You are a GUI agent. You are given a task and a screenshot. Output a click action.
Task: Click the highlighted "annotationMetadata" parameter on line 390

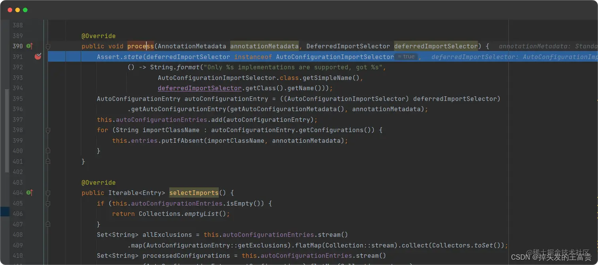point(264,46)
